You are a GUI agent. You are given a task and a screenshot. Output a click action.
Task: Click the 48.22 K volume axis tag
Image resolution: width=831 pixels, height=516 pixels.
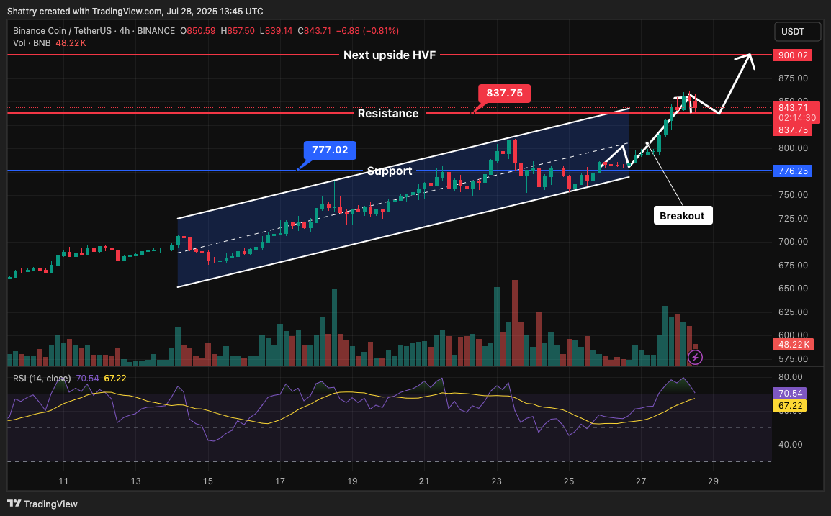[792, 344]
